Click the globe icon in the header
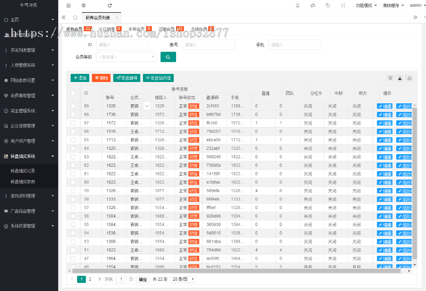 tap(84, 6)
